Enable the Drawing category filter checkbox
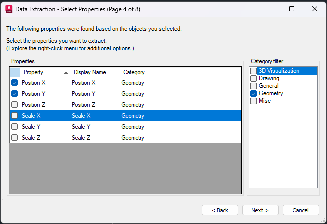The height and width of the screenshot is (224, 327). 253,78
